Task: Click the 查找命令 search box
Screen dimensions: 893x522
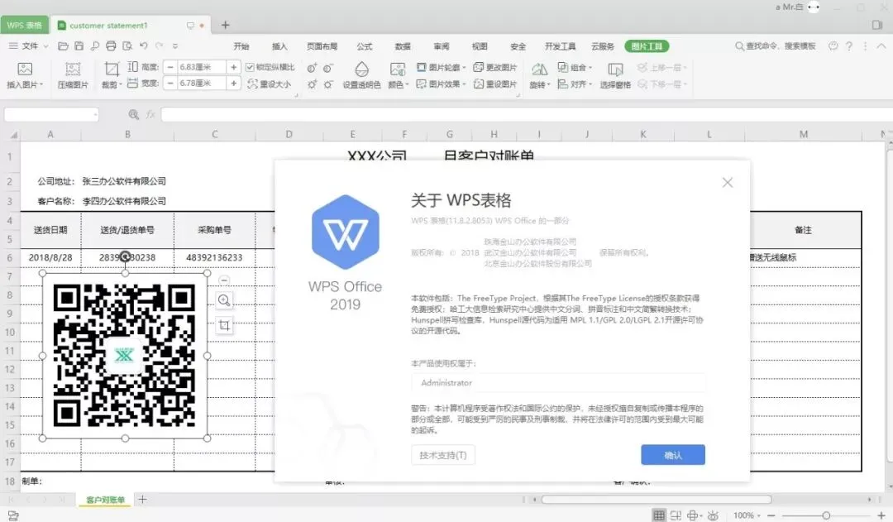Action: 776,46
